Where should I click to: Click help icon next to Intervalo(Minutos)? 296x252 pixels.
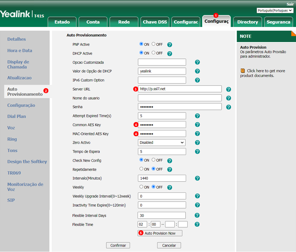click(197, 178)
